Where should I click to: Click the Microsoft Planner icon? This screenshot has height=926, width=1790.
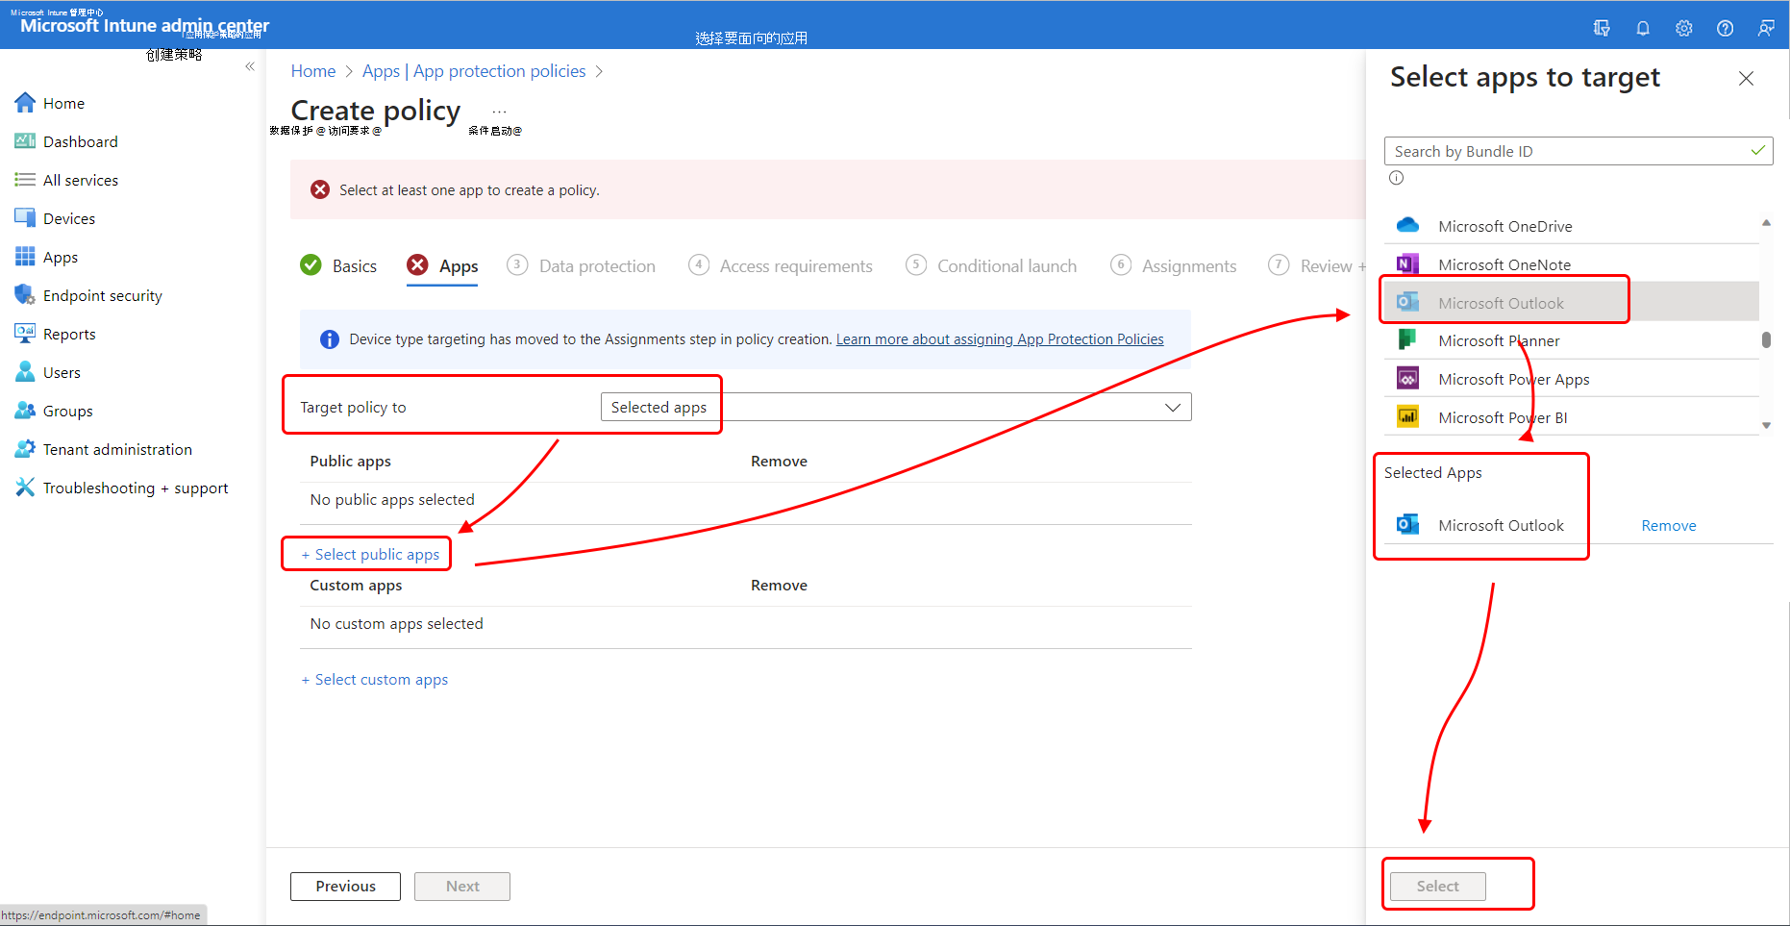1407,339
